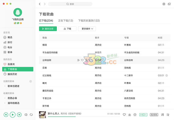Viewport: 174px width, 120px height.
Task: Download 公转自转 with row download icon
Action: click(86, 60)
